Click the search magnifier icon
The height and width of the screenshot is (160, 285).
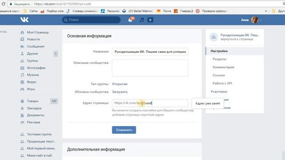pyautogui.click(x=66, y=20)
